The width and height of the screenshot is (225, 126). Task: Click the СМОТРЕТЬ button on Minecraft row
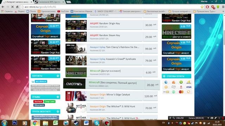tap(74, 84)
